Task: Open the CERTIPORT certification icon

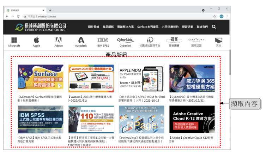Action: click(x=196, y=40)
